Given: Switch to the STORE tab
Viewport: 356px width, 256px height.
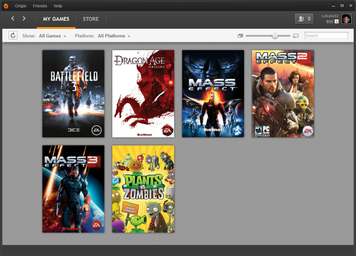Looking at the screenshot, I should click(91, 19).
